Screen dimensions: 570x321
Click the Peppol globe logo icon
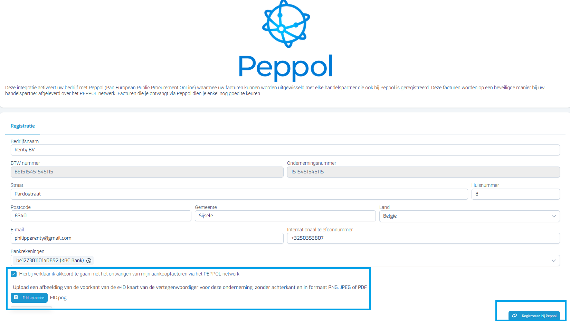click(286, 24)
